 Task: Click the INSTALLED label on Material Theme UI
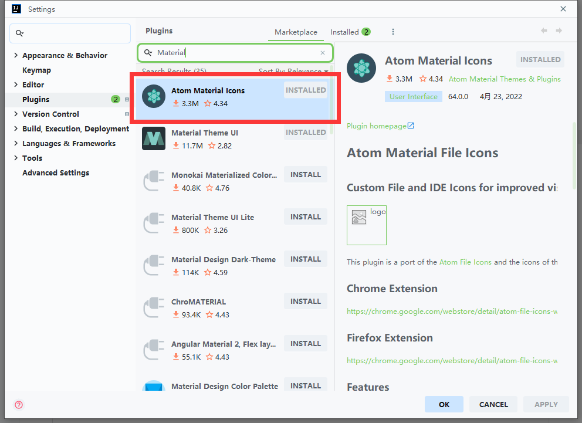pos(306,132)
